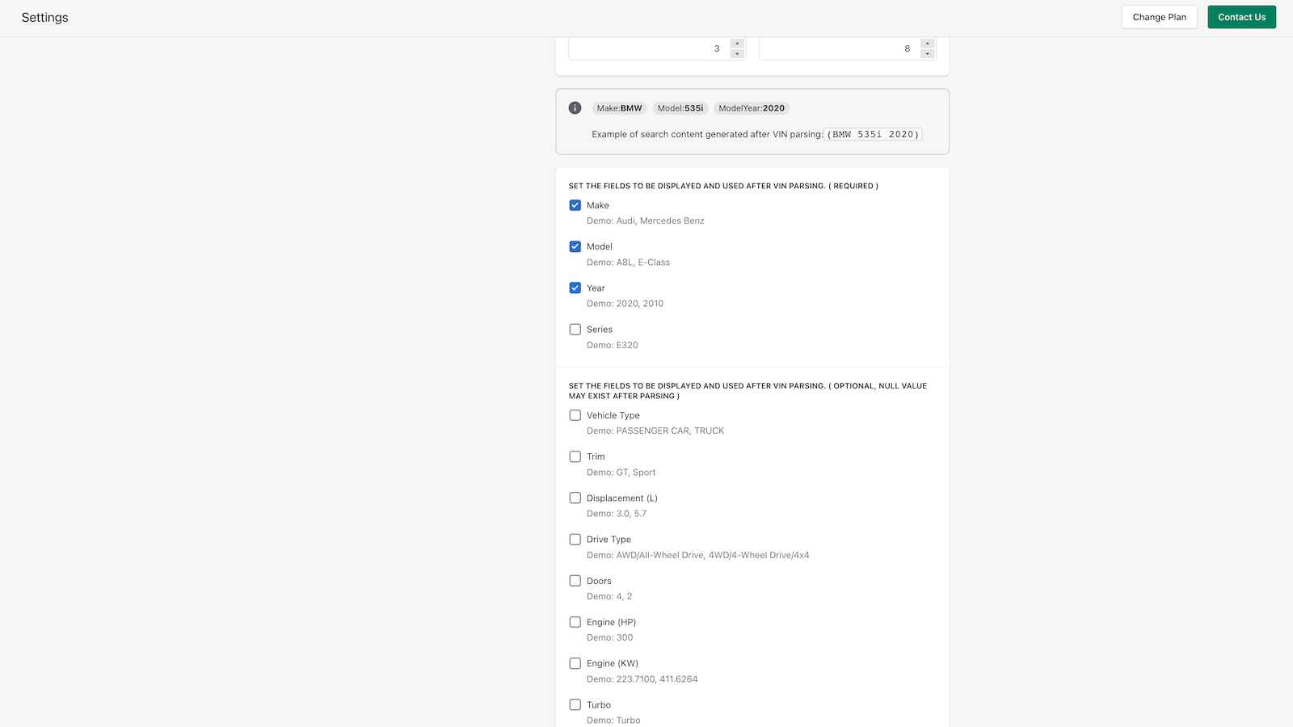Tick the Displacement (L) checkbox

(x=575, y=498)
